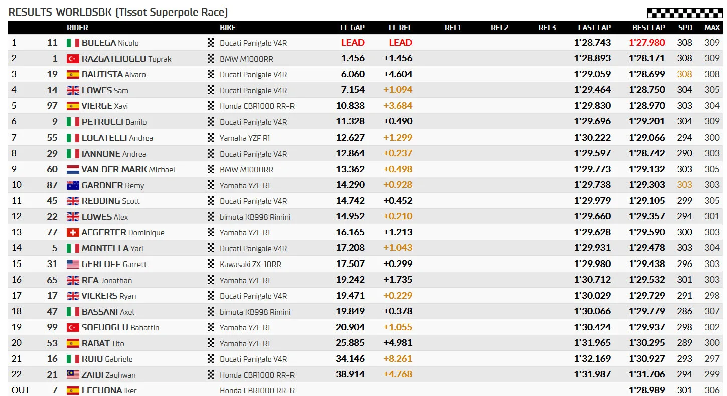Click the FL GAP value 1.456
Image resolution: width=727 pixels, height=396 pixels.
pyautogui.click(x=353, y=58)
